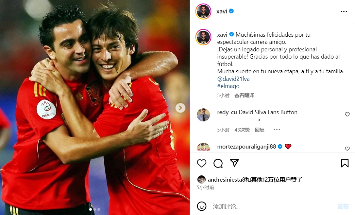Viewport: 355px width, 215px height.
Task: Save the post with the bookmark icon
Action: coord(345,163)
